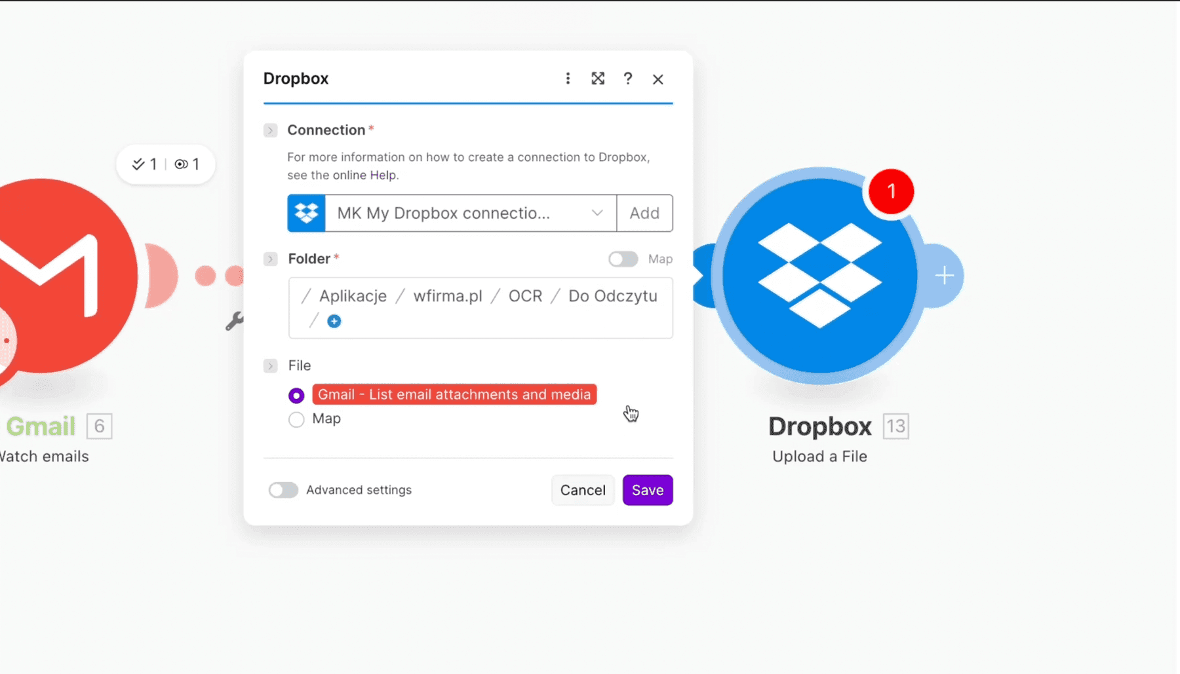Save the Dropbox module settings
The image size is (1180, 674).
click(648, 490)
